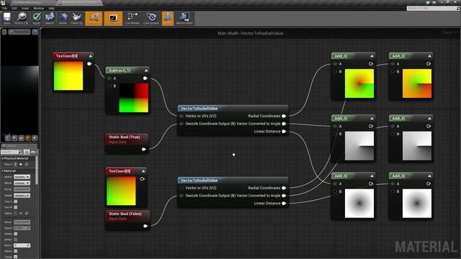The image size is (461, 259).
Task: Click the Static Bool (True) output pin
Action: (144, 149)
